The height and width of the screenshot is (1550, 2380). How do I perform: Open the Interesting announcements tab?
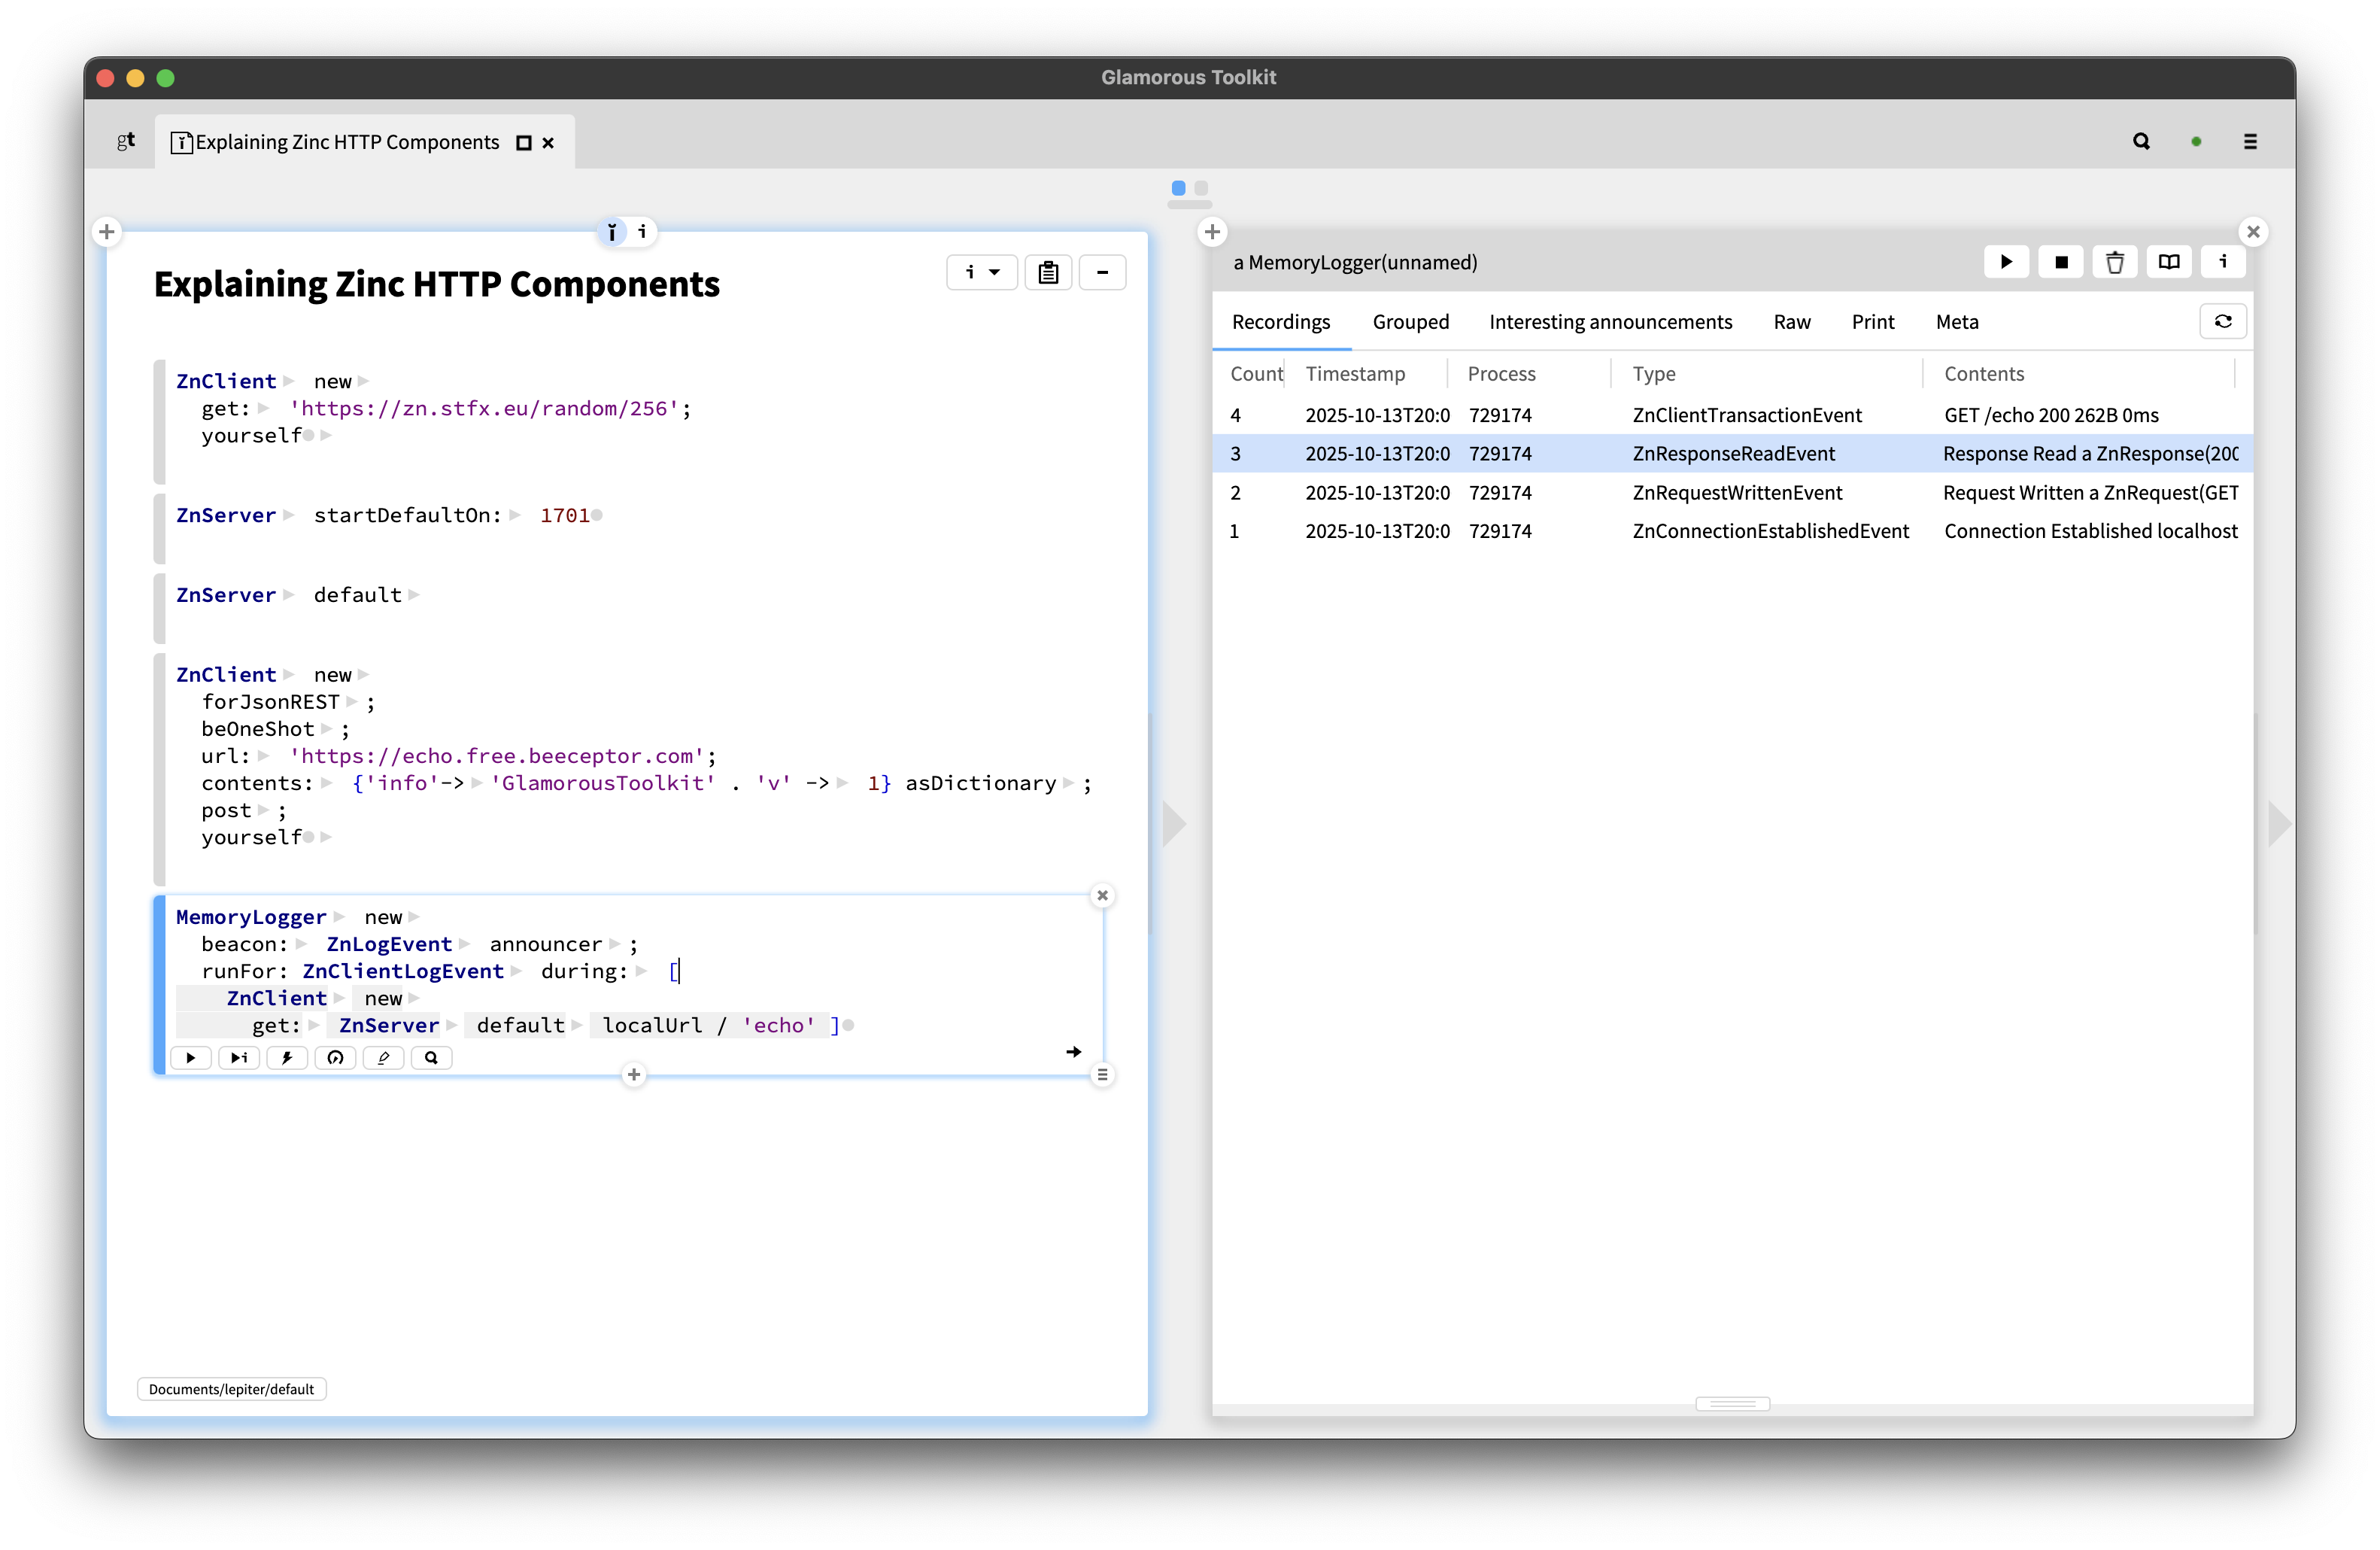click(1610, 321)
